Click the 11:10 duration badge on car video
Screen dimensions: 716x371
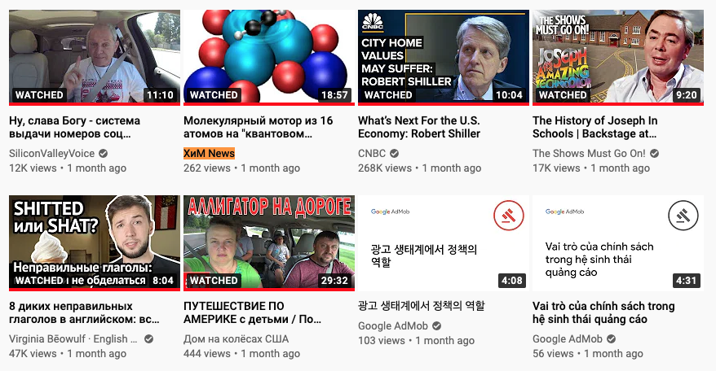point(160,95)
